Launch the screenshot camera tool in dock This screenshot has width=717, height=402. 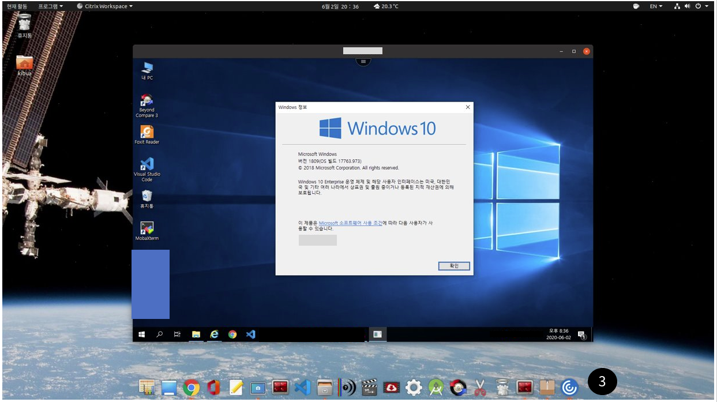point(258,388)
